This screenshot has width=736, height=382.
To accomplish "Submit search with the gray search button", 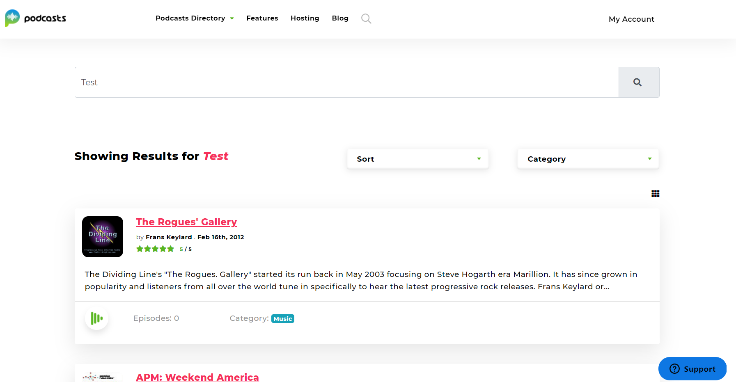I will (x=639, y=82).
